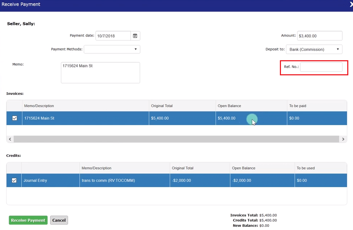Expand the Deposit to Bank (Commission) dropdown

point(314,49)
